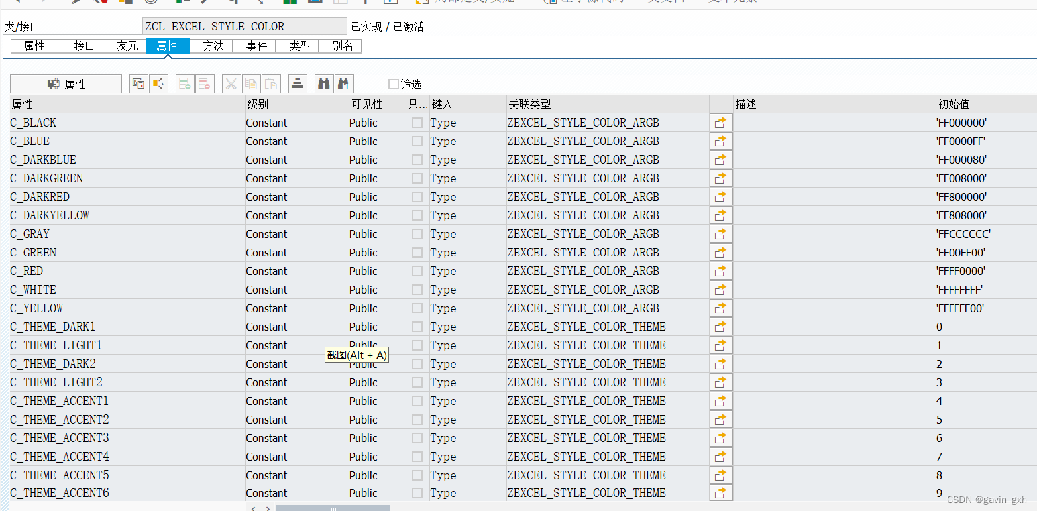Click the 属性 button in attribute toolbar
This screenshot has height=511, width=1037.
(65, 83)
